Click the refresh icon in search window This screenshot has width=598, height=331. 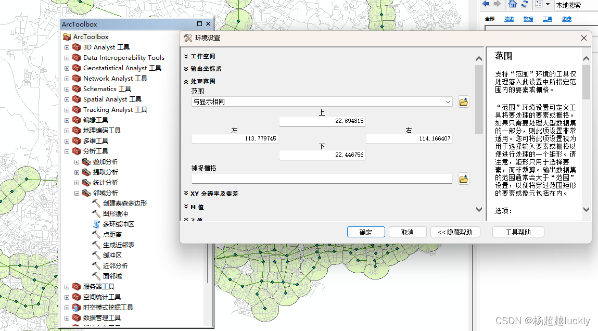(525, 4)
